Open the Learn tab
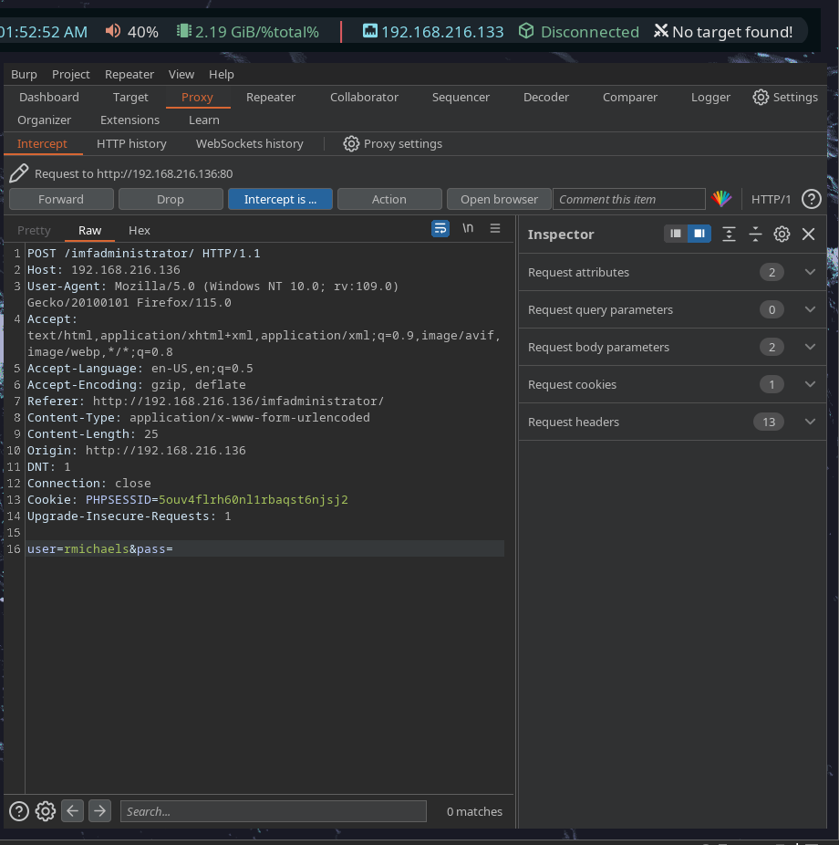 [203, 120]
